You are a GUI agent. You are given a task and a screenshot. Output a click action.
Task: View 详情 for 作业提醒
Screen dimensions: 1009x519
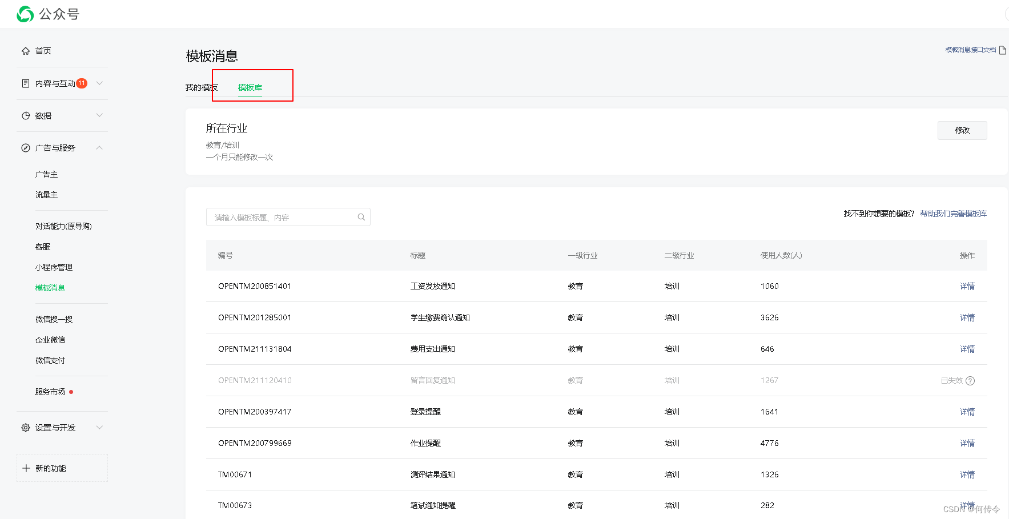(x=967, y=443)
